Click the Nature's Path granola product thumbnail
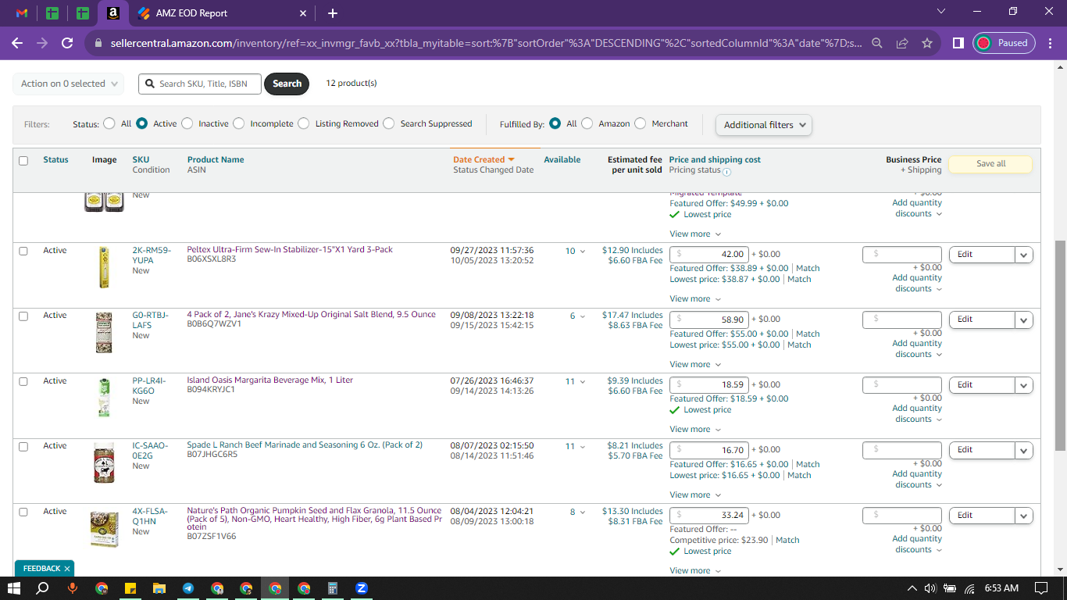Screen dimensions: 1067x600 point(104,528)
